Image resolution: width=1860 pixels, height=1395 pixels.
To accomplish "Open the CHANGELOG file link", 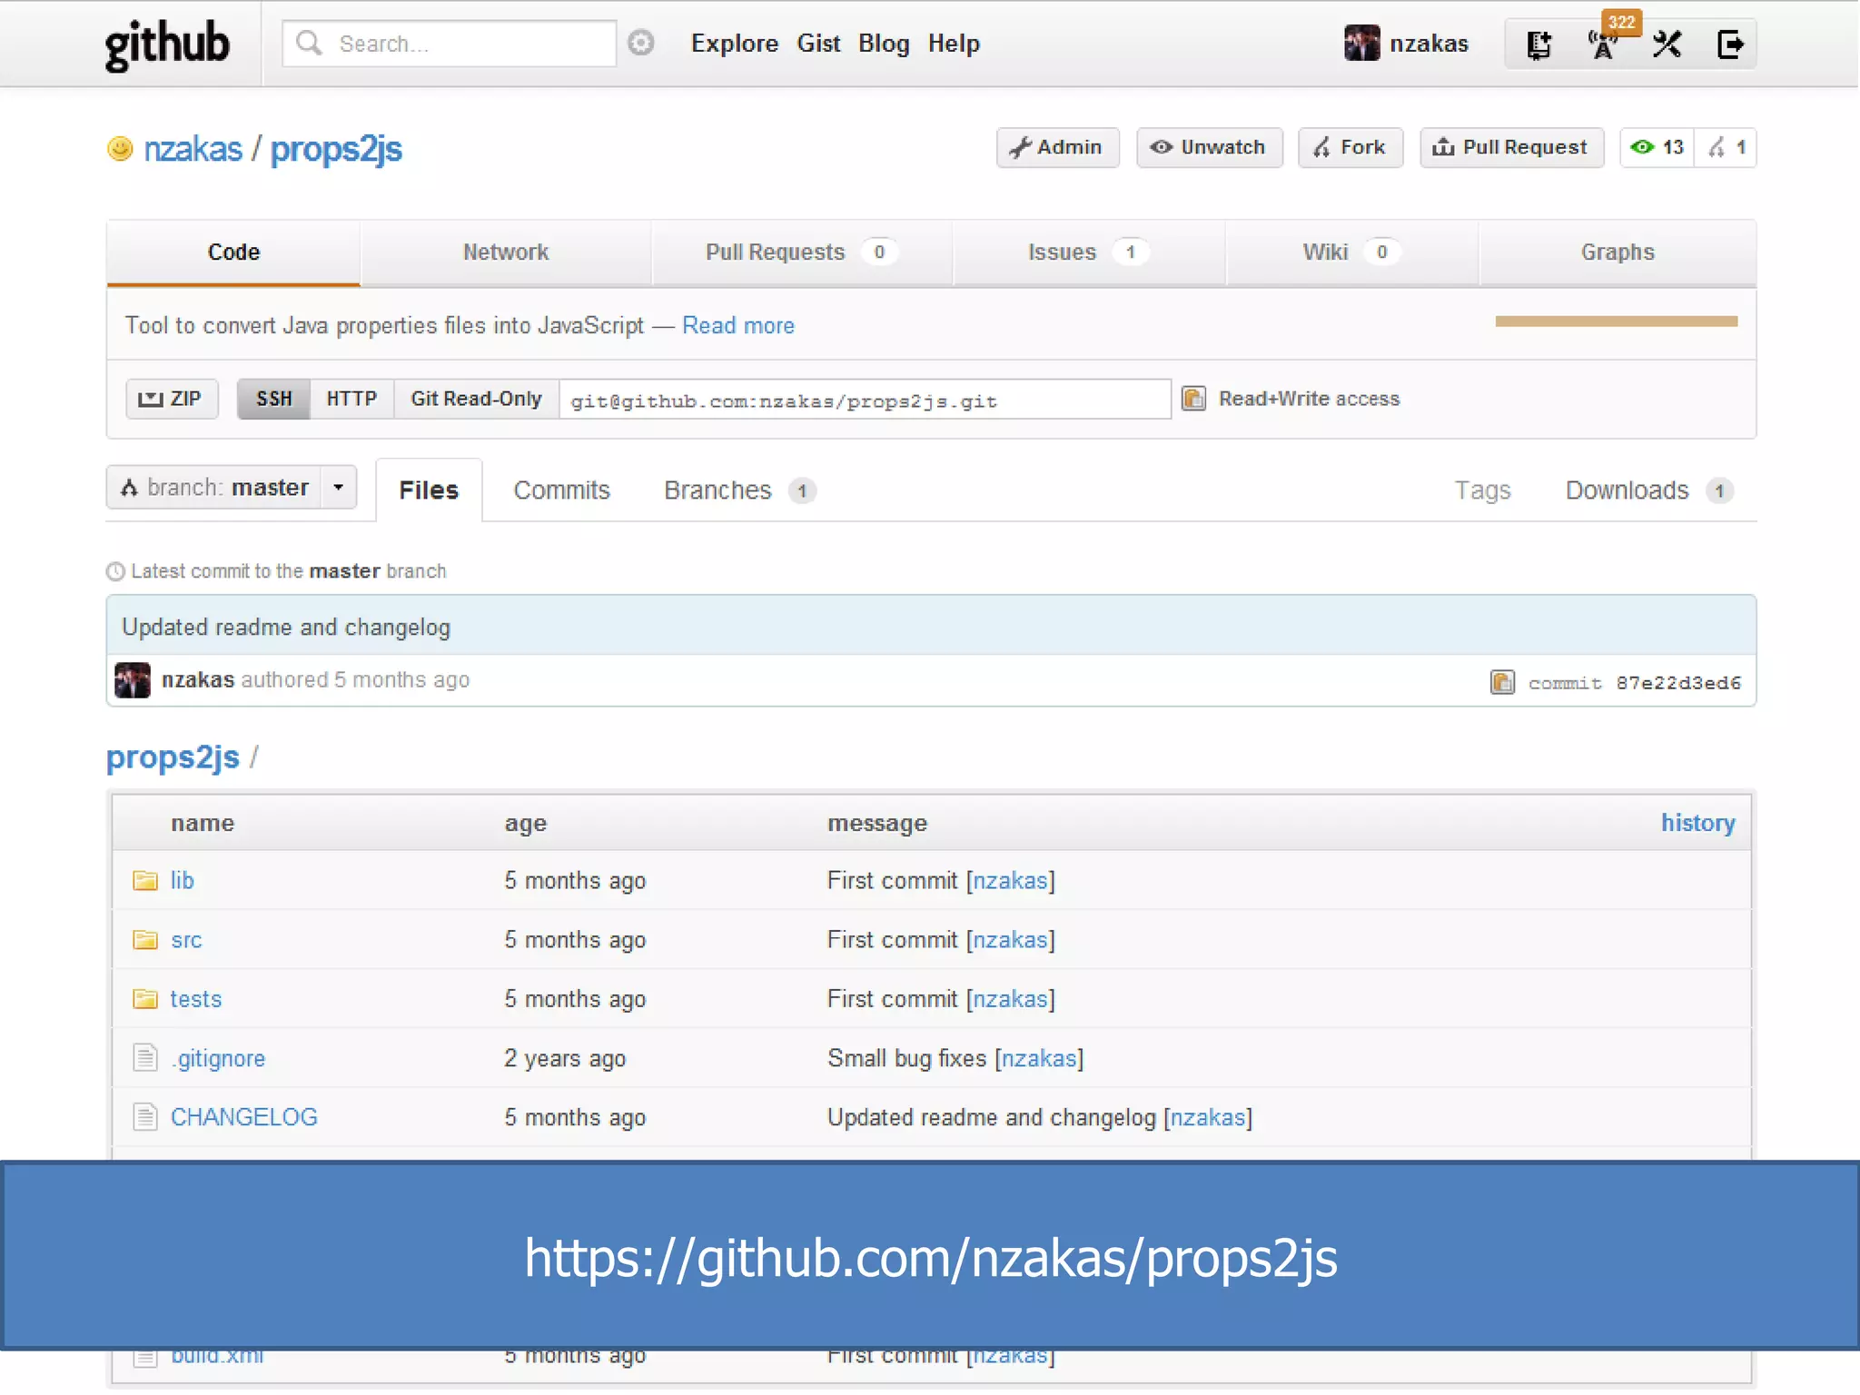I will [x=243, y=1117].
